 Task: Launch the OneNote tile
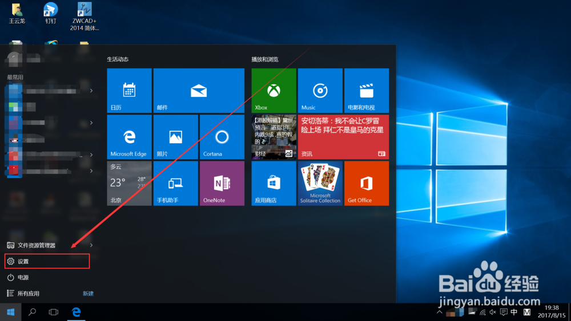222,183
